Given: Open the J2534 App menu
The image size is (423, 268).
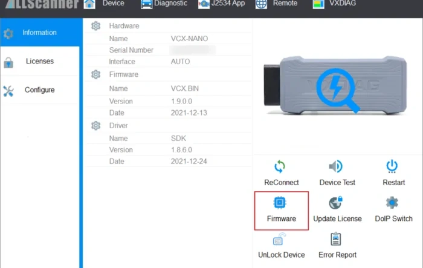Looking at the screenshot, I should pos(228,3).
